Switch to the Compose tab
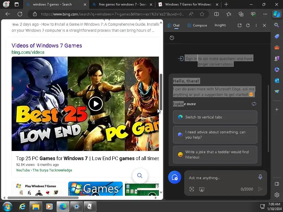 click(197, 25)
